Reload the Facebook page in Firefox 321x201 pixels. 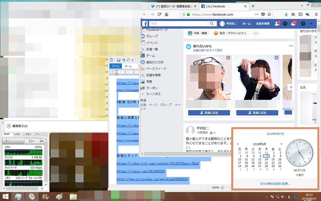tap(159, 14)
